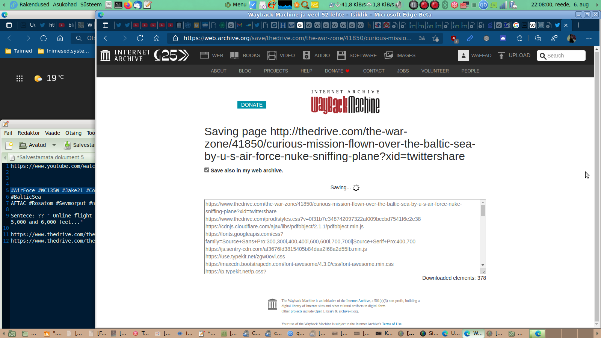
Task: Open the Internet Archive 25th anniversary logo
Action: (171, 55)
